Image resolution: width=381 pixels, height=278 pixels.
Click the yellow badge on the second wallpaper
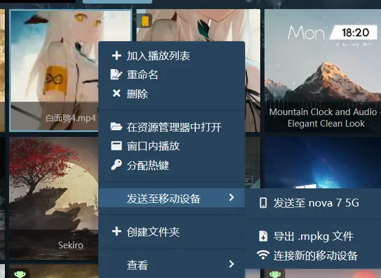(146, 21)
